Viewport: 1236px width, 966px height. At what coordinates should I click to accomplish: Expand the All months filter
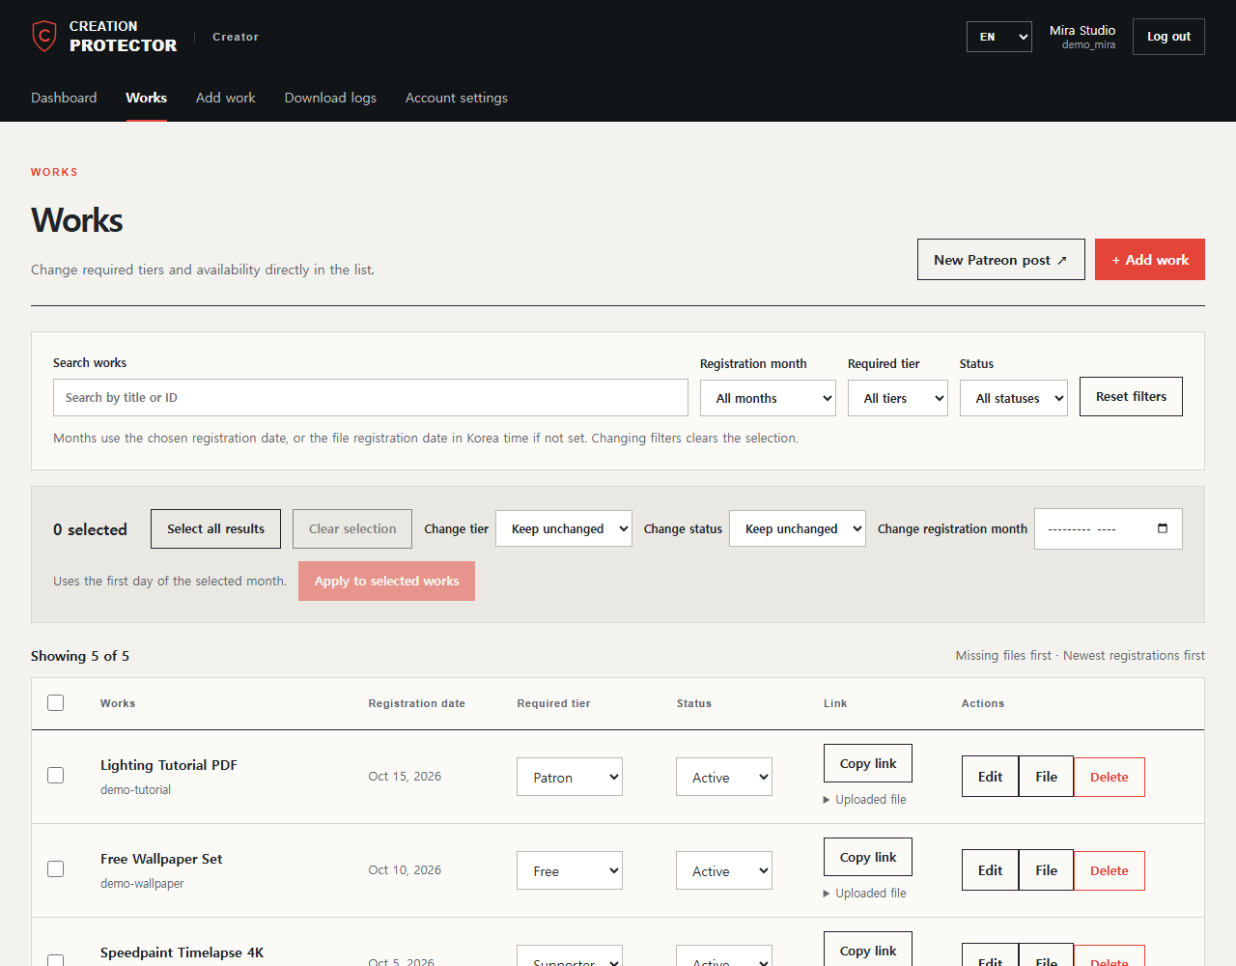point(768,398)
